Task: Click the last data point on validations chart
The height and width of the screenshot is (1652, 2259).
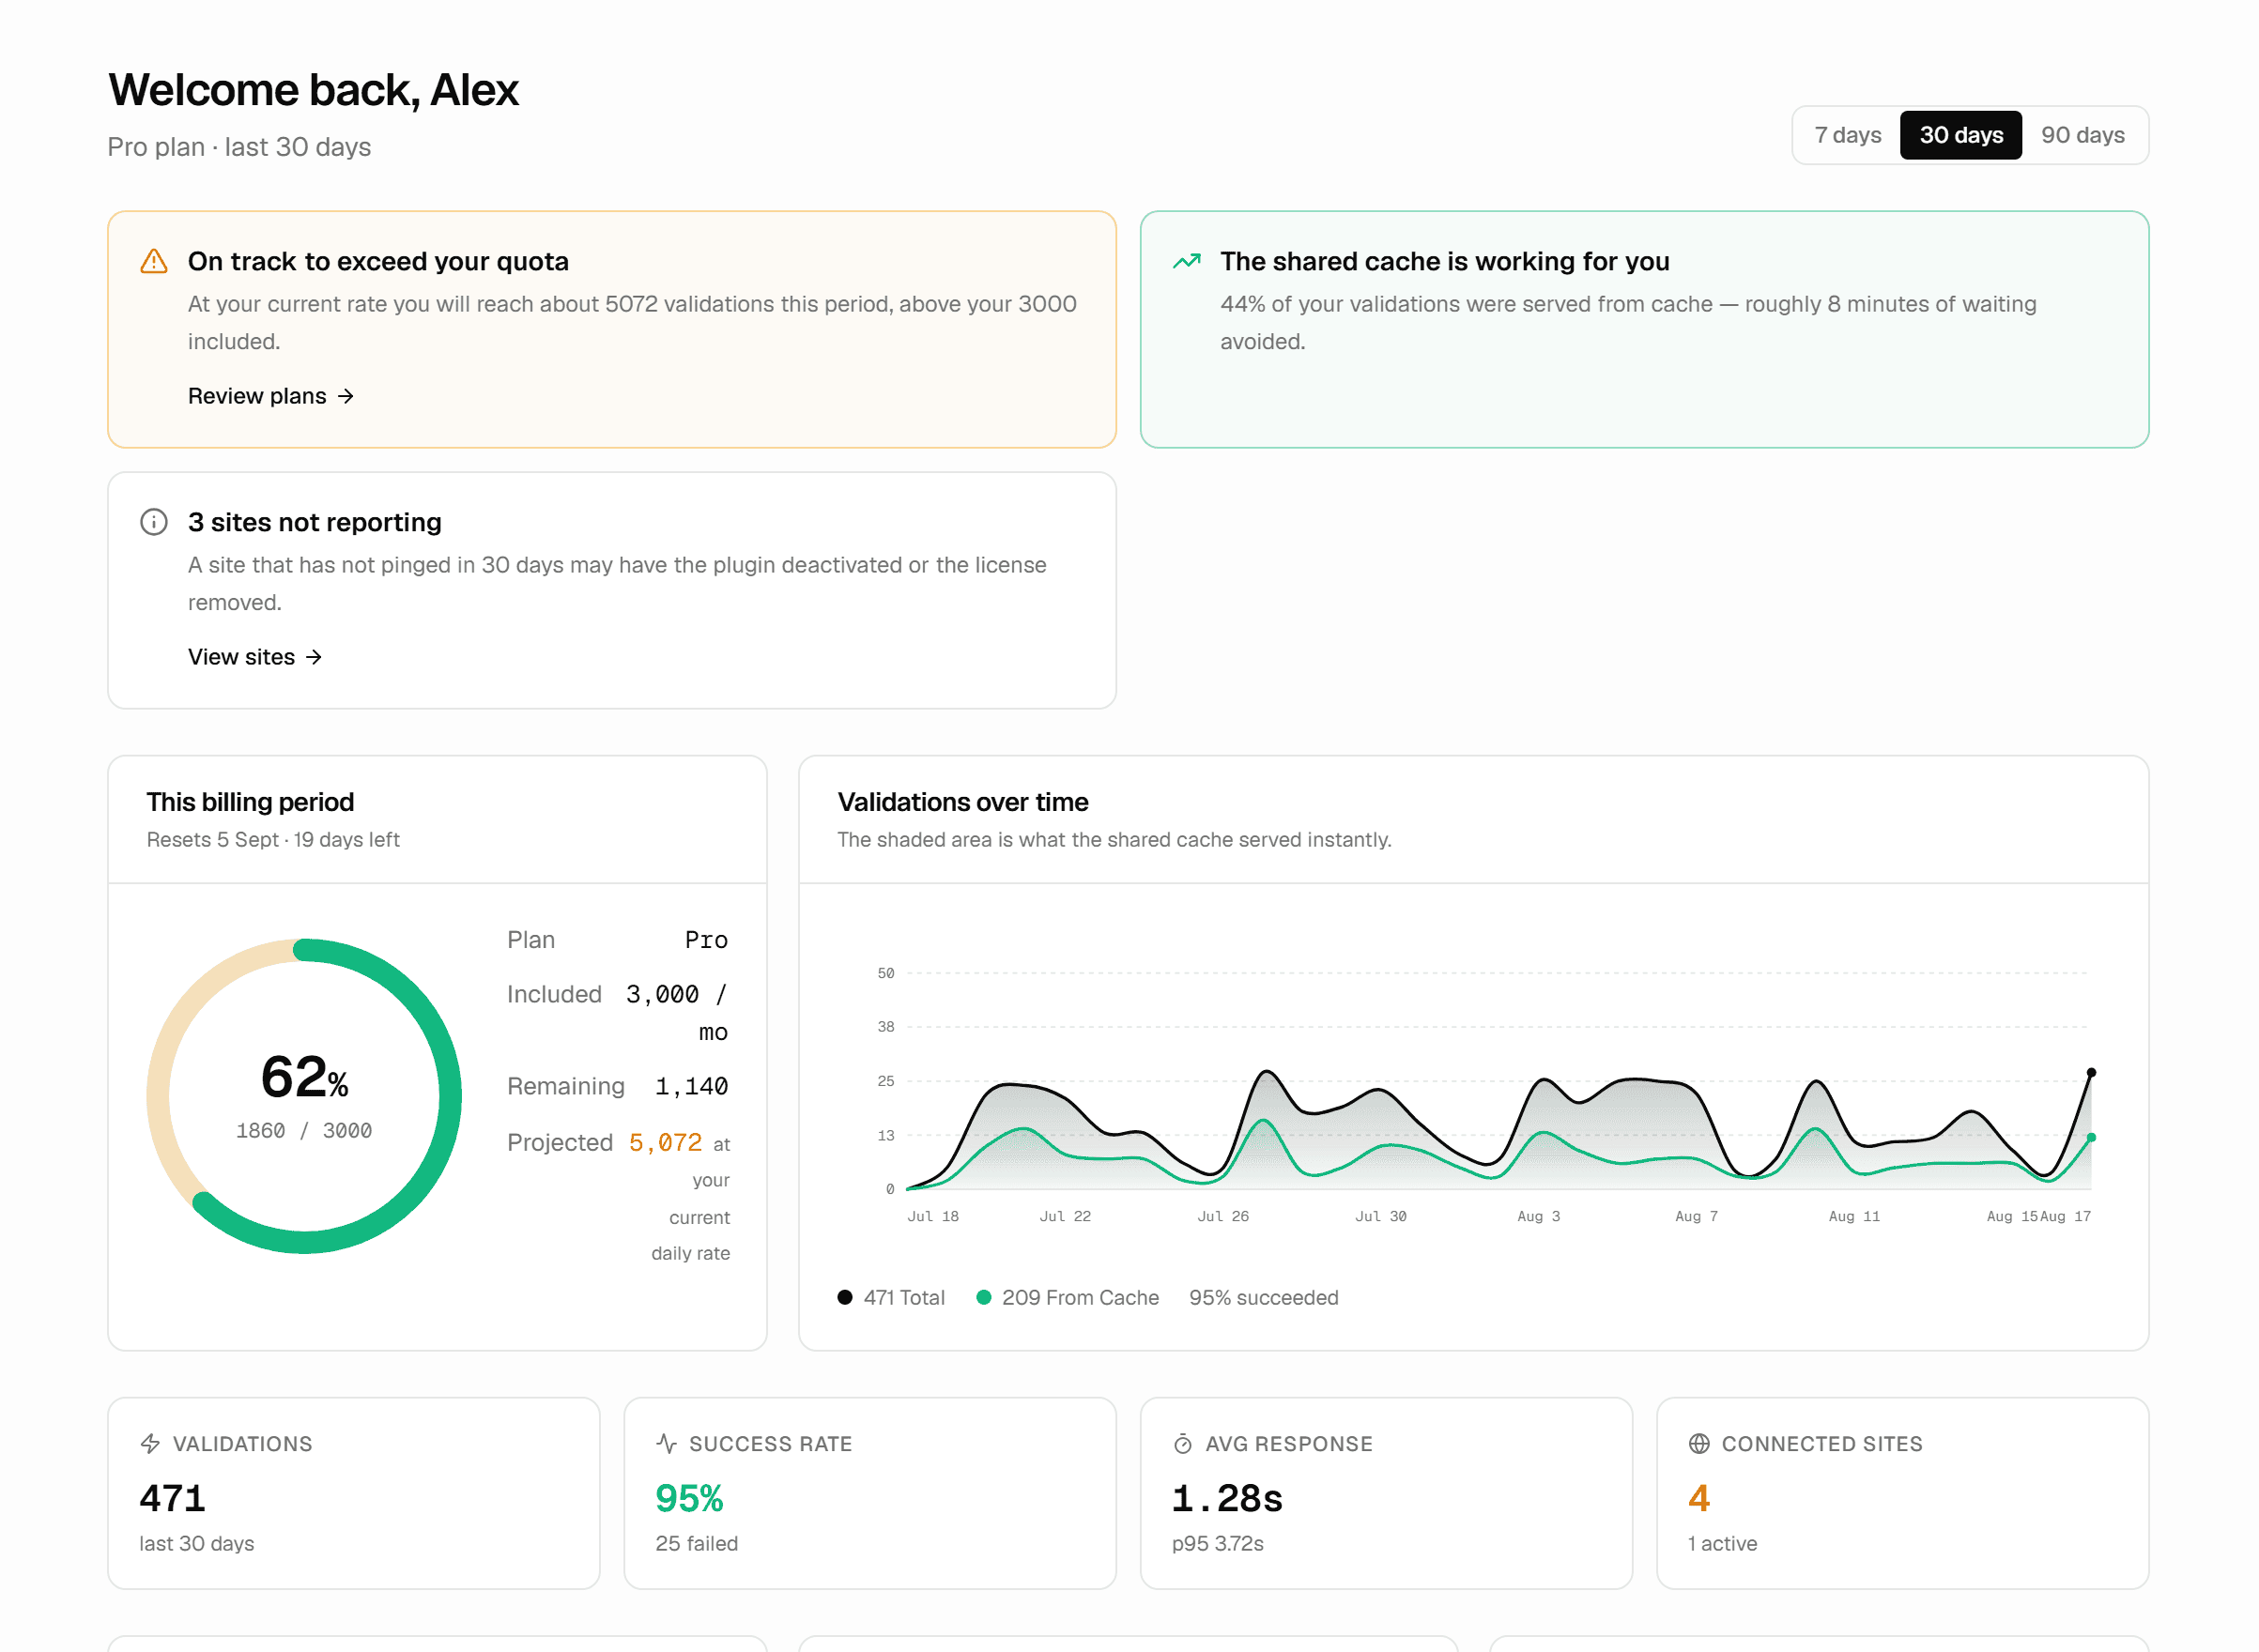Action: [x=2091, y=1072]
